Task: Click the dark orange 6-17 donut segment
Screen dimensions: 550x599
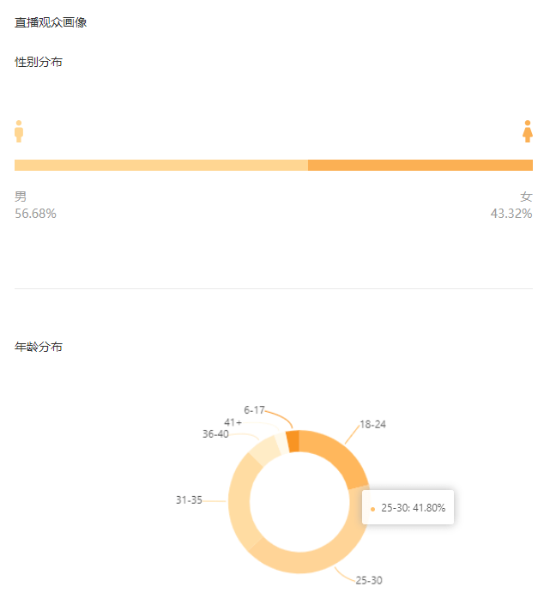Action: tap(293, 440)
